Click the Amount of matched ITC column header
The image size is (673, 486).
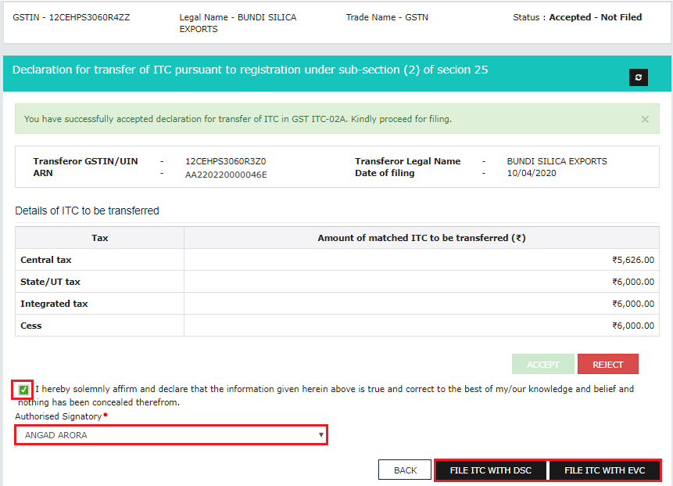pyautogui.click(x=421, y=238)
